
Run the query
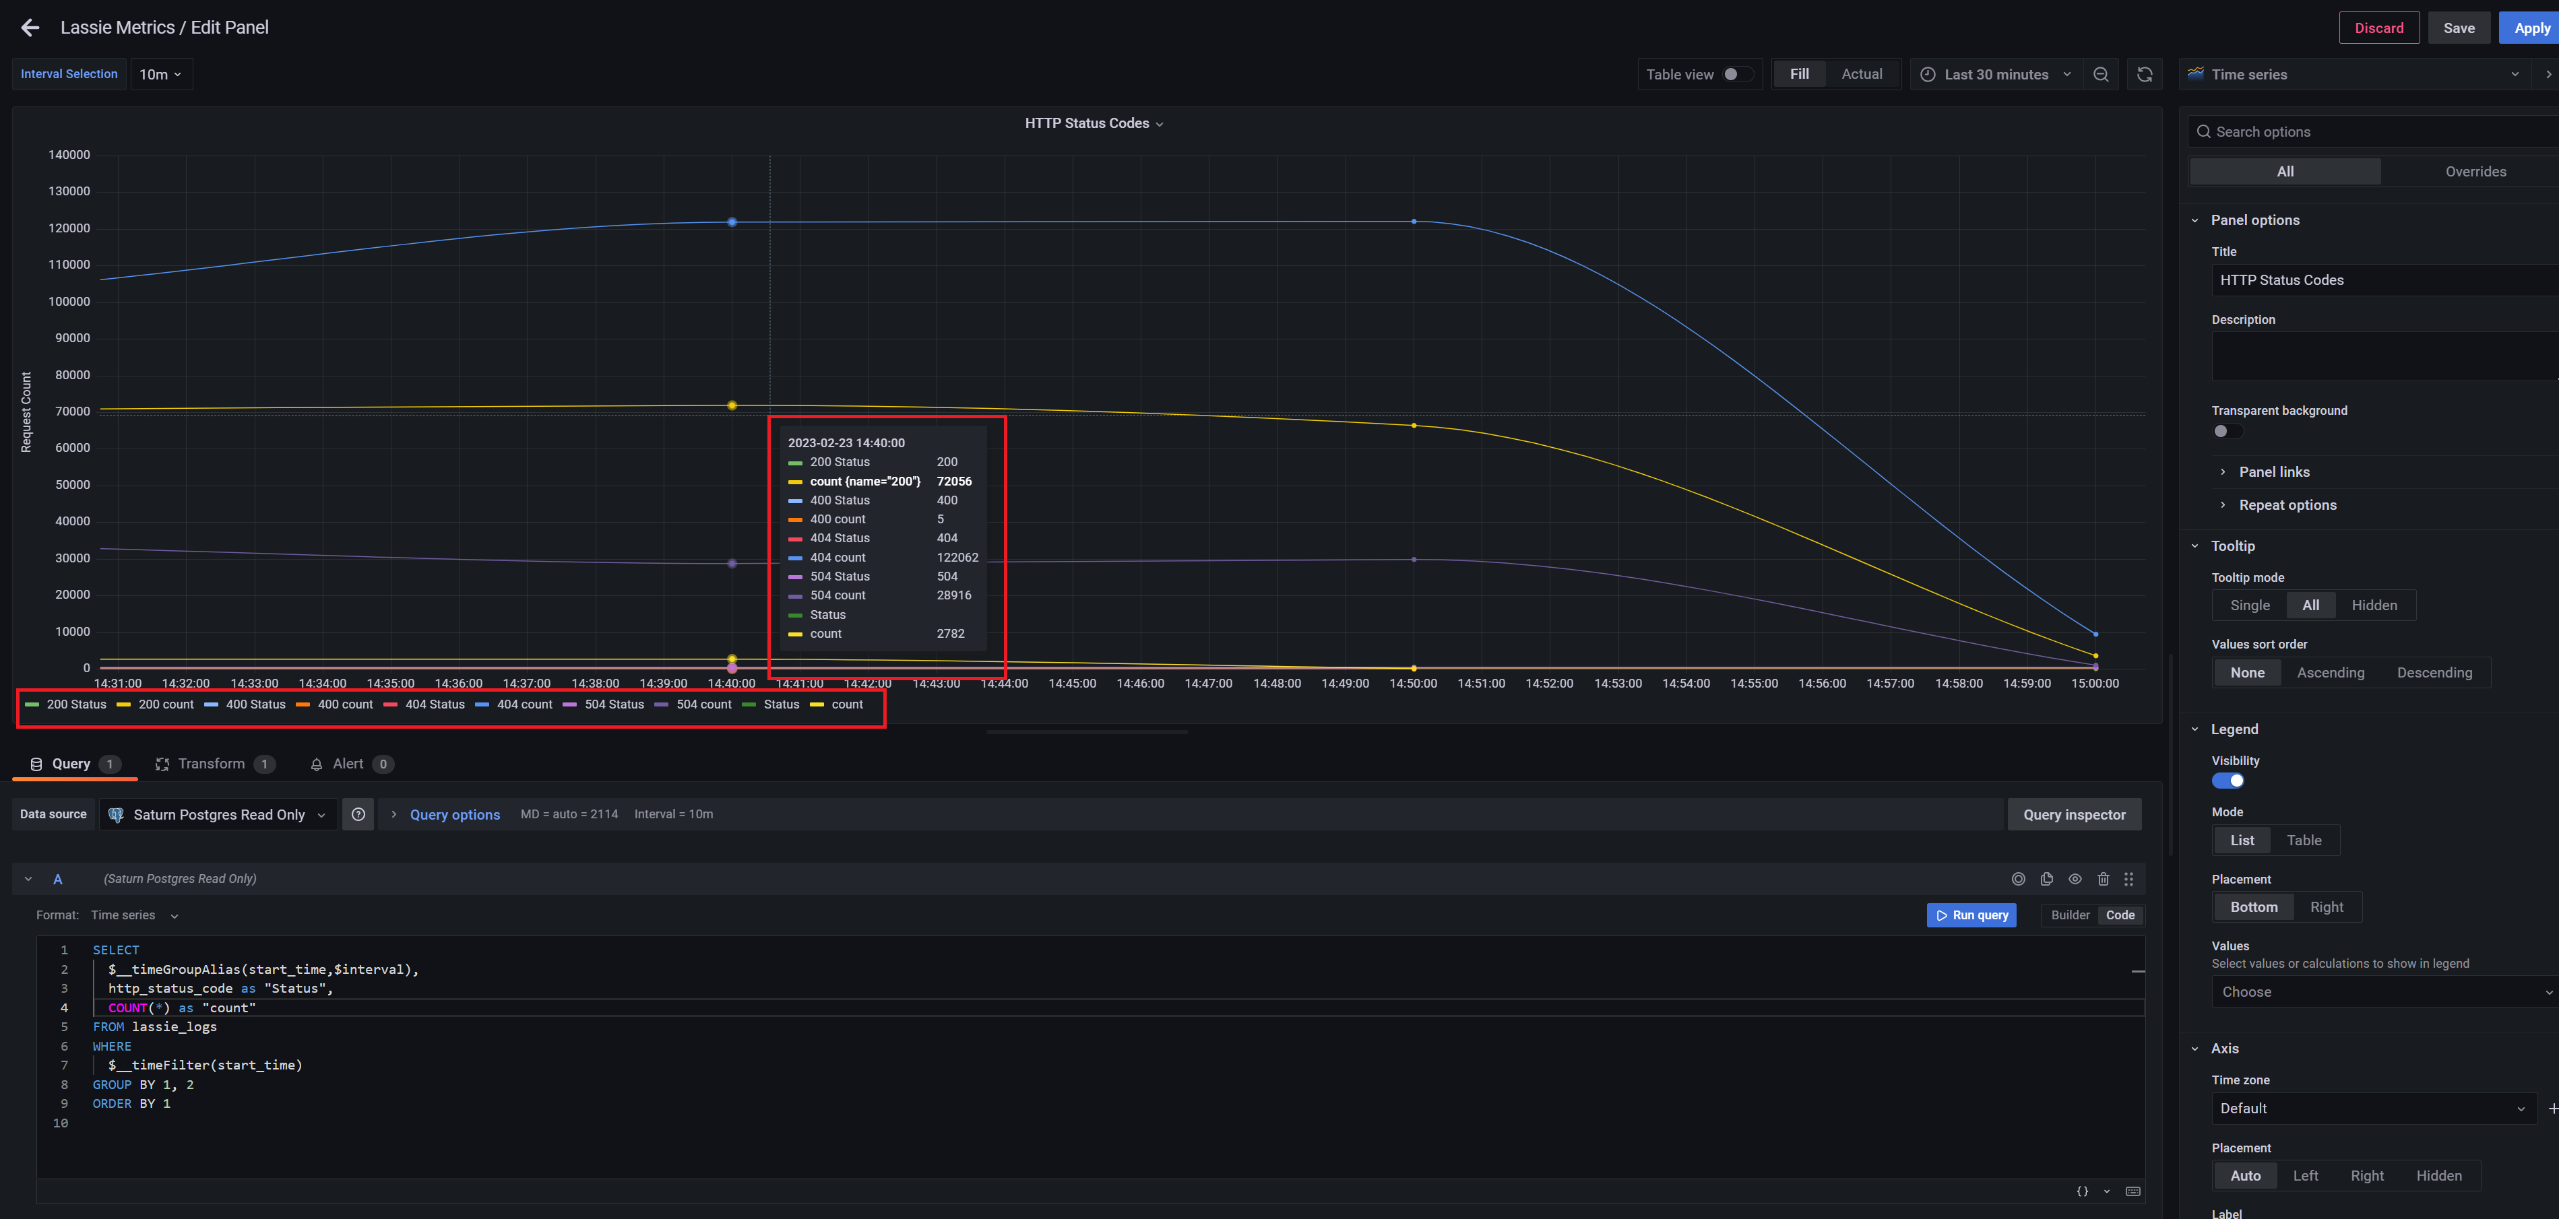point(1971,915)
